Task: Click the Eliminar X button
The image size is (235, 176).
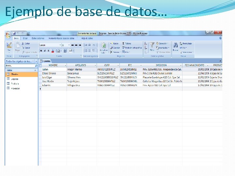Action: pos(115,52)
